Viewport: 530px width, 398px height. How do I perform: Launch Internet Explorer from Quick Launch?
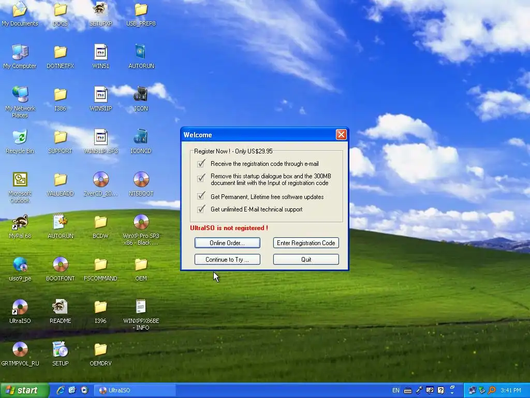(x=61, y=390)
